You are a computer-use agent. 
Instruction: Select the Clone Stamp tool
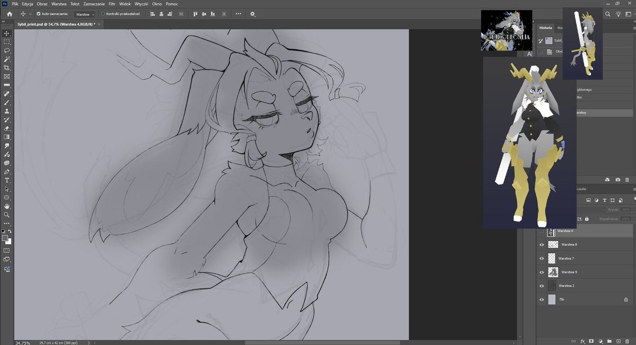point(6,111)
